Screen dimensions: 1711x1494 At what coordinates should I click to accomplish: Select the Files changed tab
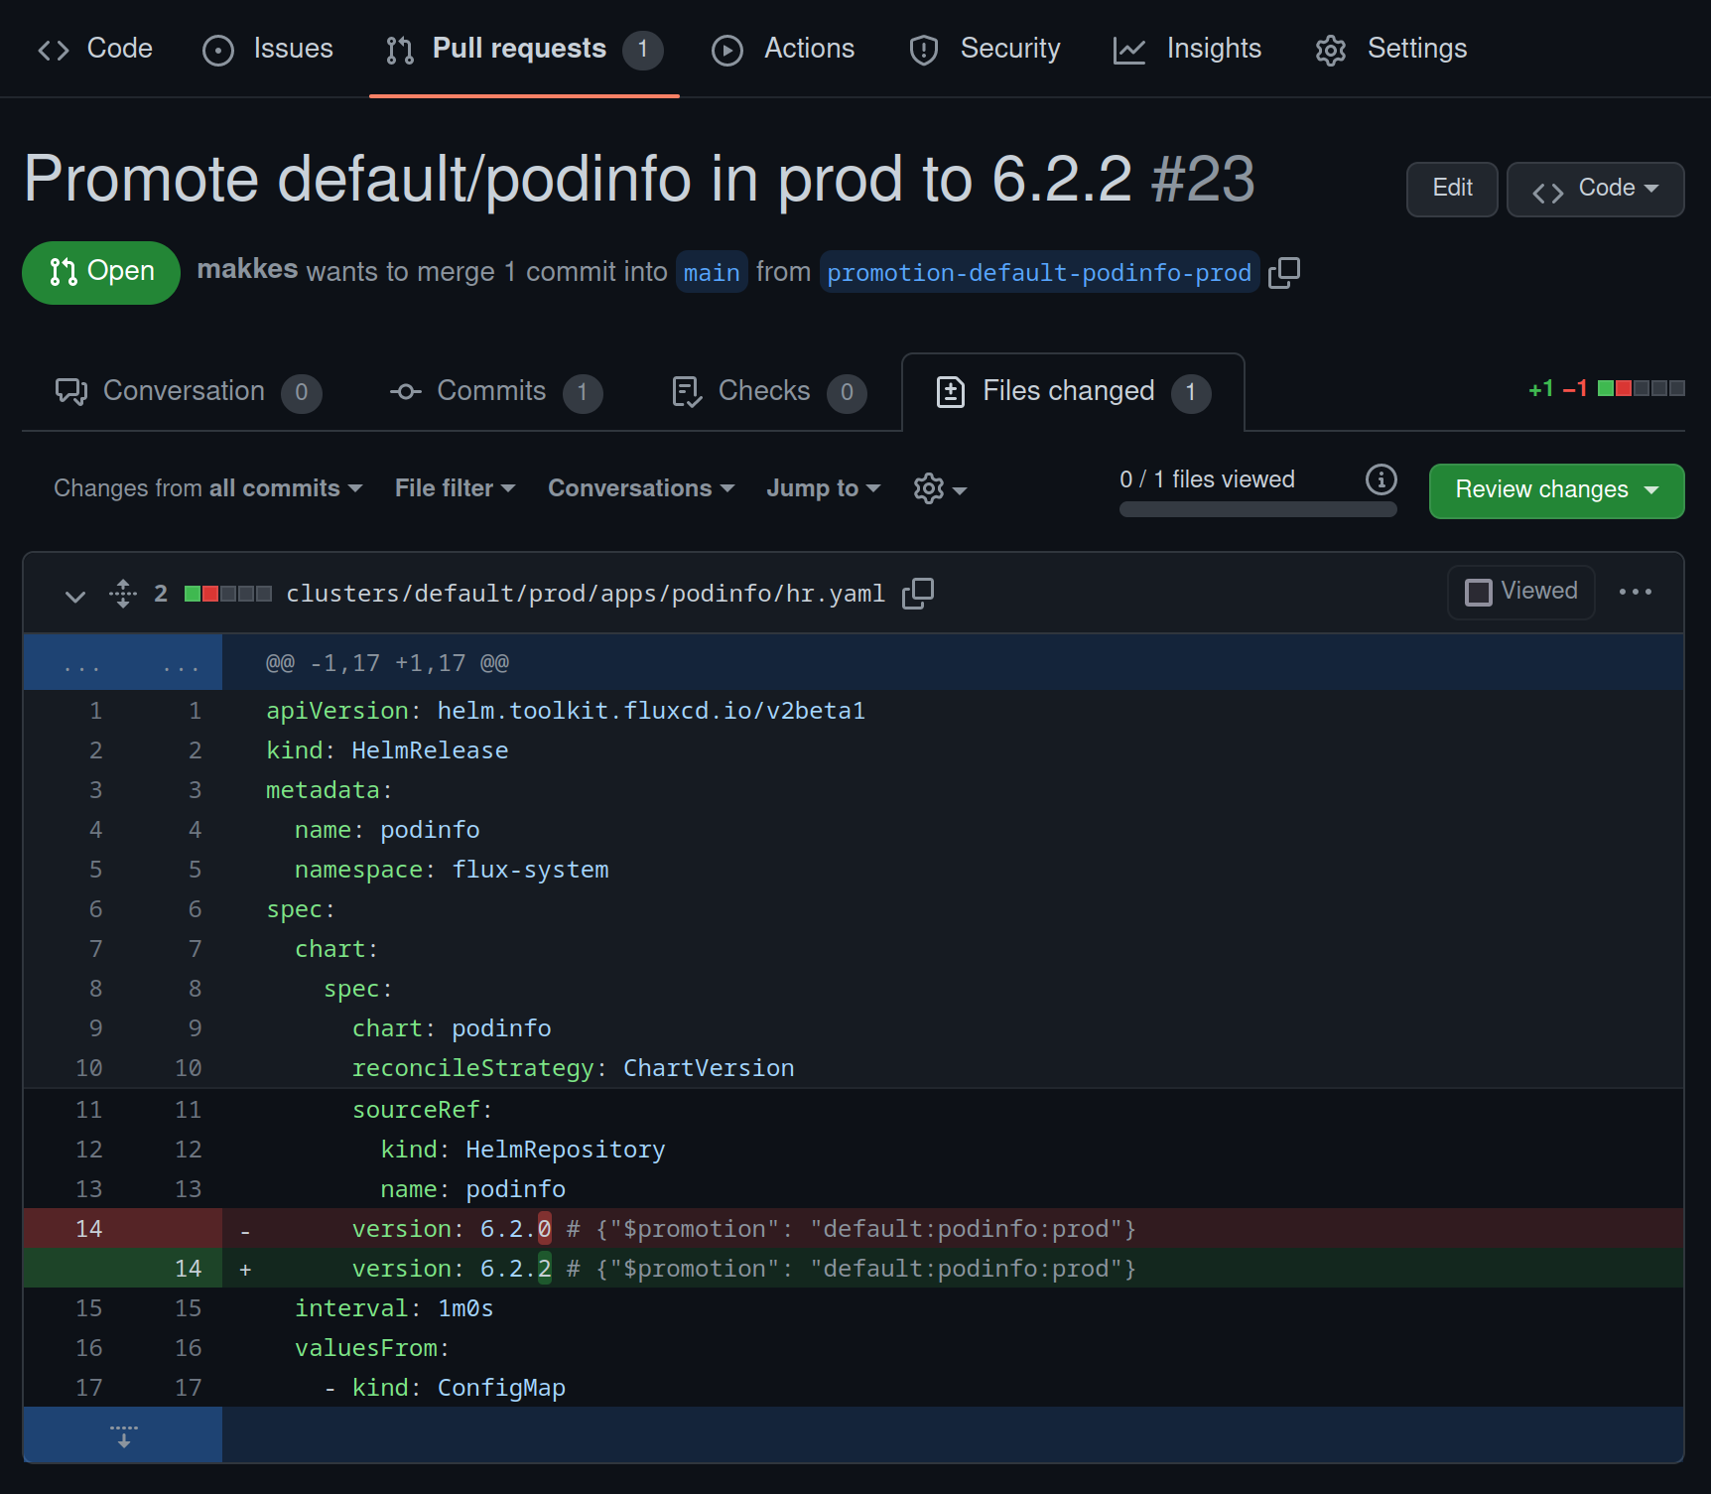pos(1073,392)
